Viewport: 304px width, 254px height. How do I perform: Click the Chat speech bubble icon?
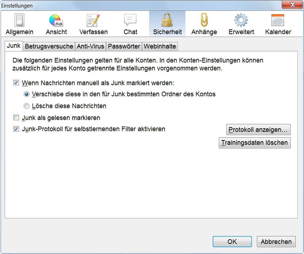130,21
